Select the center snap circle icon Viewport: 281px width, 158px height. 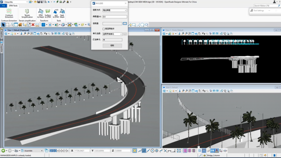[152, 151]
